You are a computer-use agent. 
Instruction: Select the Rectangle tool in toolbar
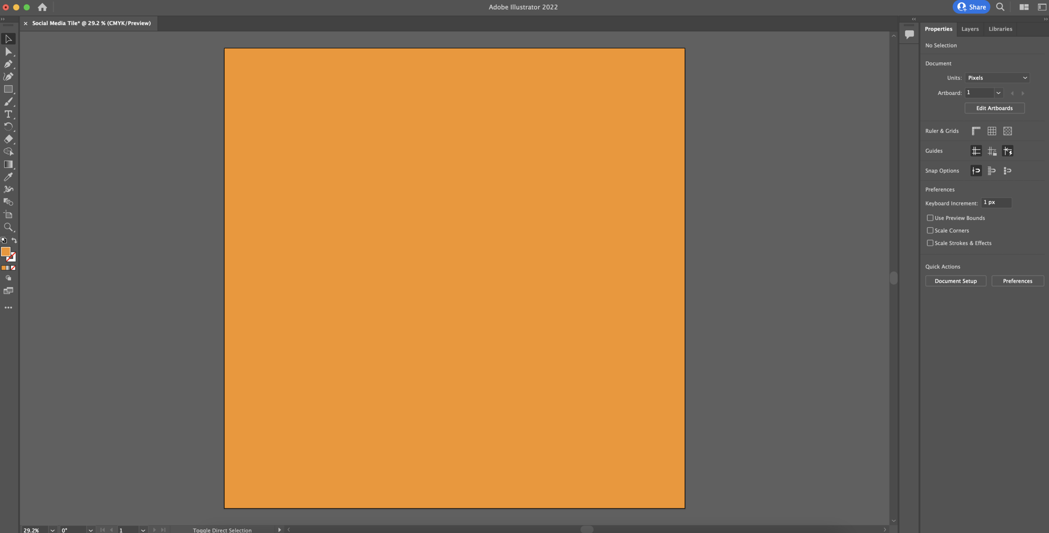click(8, 89)
